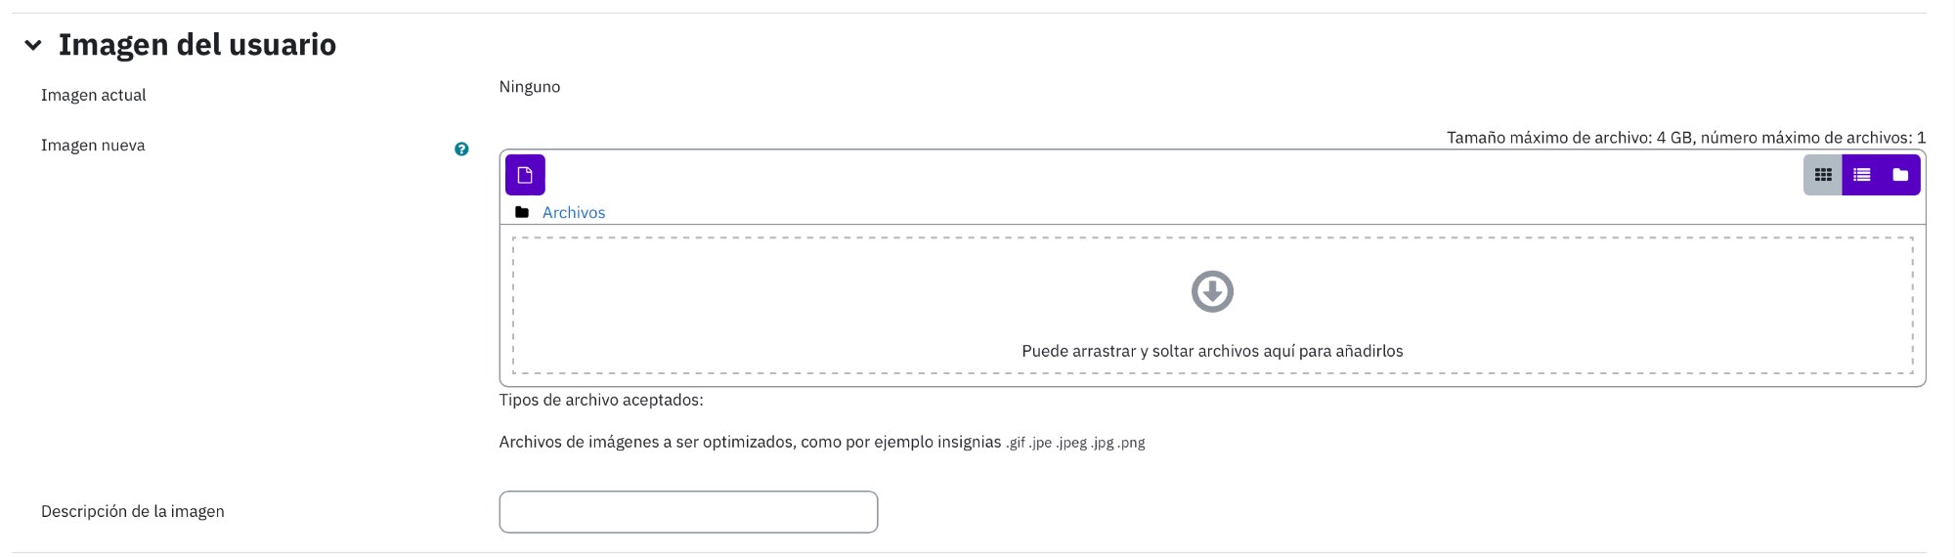This screenshot has height=557, width=1955.
Task: Click the drag and drop message text
Action: (1212, 351)
